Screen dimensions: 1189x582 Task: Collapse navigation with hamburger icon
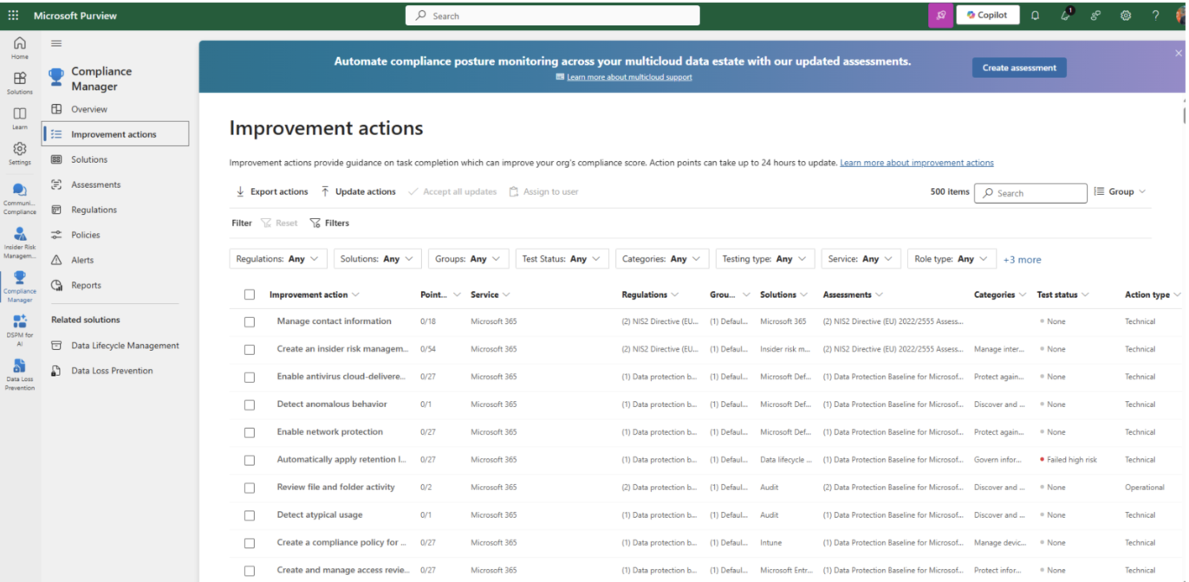point(56,43)
